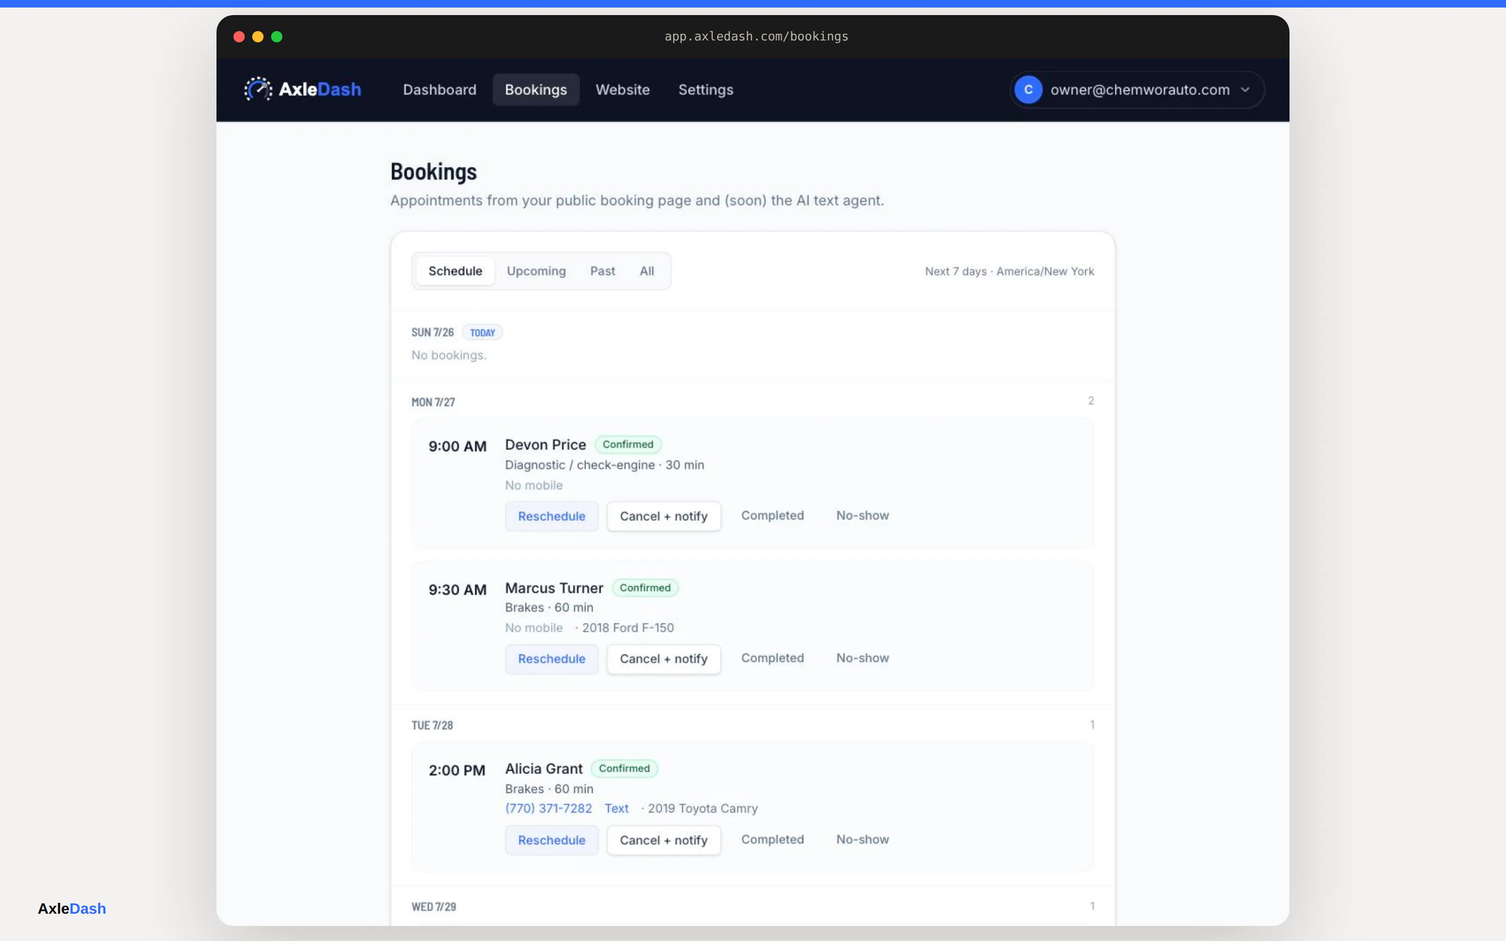Open the Dashboard nav item
Viewport: 1506px width, 941px height.
(440, 89)
